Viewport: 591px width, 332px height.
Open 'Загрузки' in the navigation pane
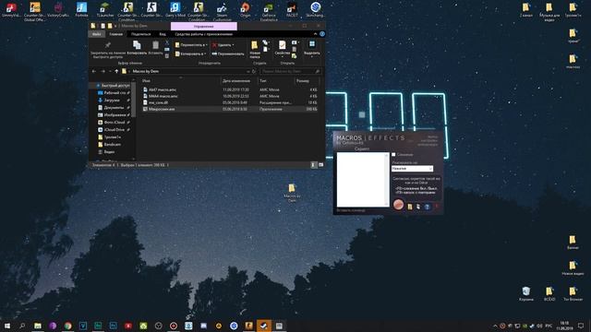109,101
